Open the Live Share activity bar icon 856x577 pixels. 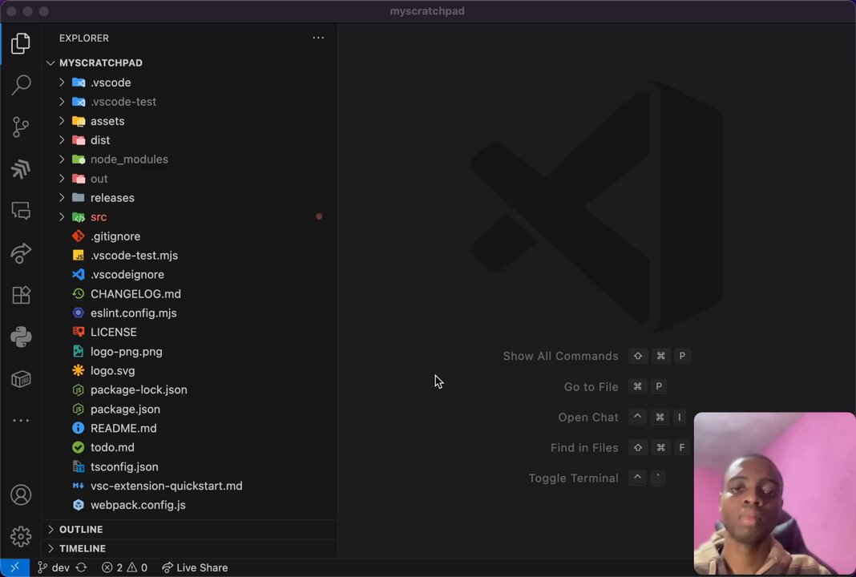(x=21, y=252)
